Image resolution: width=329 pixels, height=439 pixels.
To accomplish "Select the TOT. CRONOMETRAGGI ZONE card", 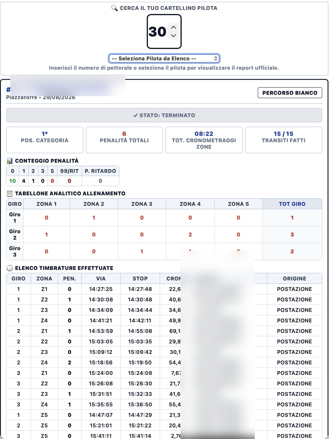I will tap(204, 140).
